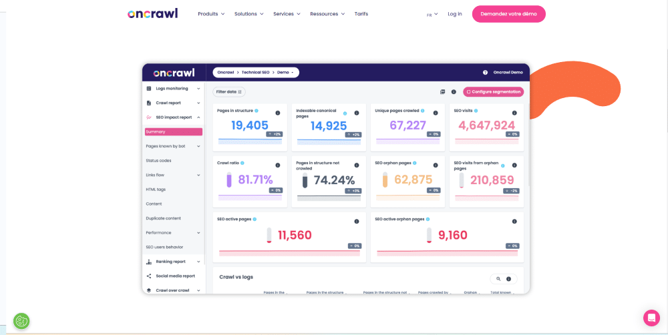The height and width of the screenshot is (335, 668).
Task: Click the blue tooltip dot beside Pages in structure
Action: point(257,111)
